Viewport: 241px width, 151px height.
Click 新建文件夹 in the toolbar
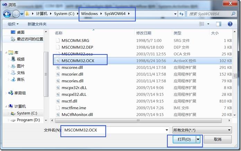37,24
